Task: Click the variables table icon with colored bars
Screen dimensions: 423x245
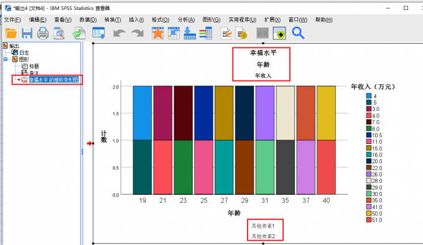Action: (x=206, y=33)
